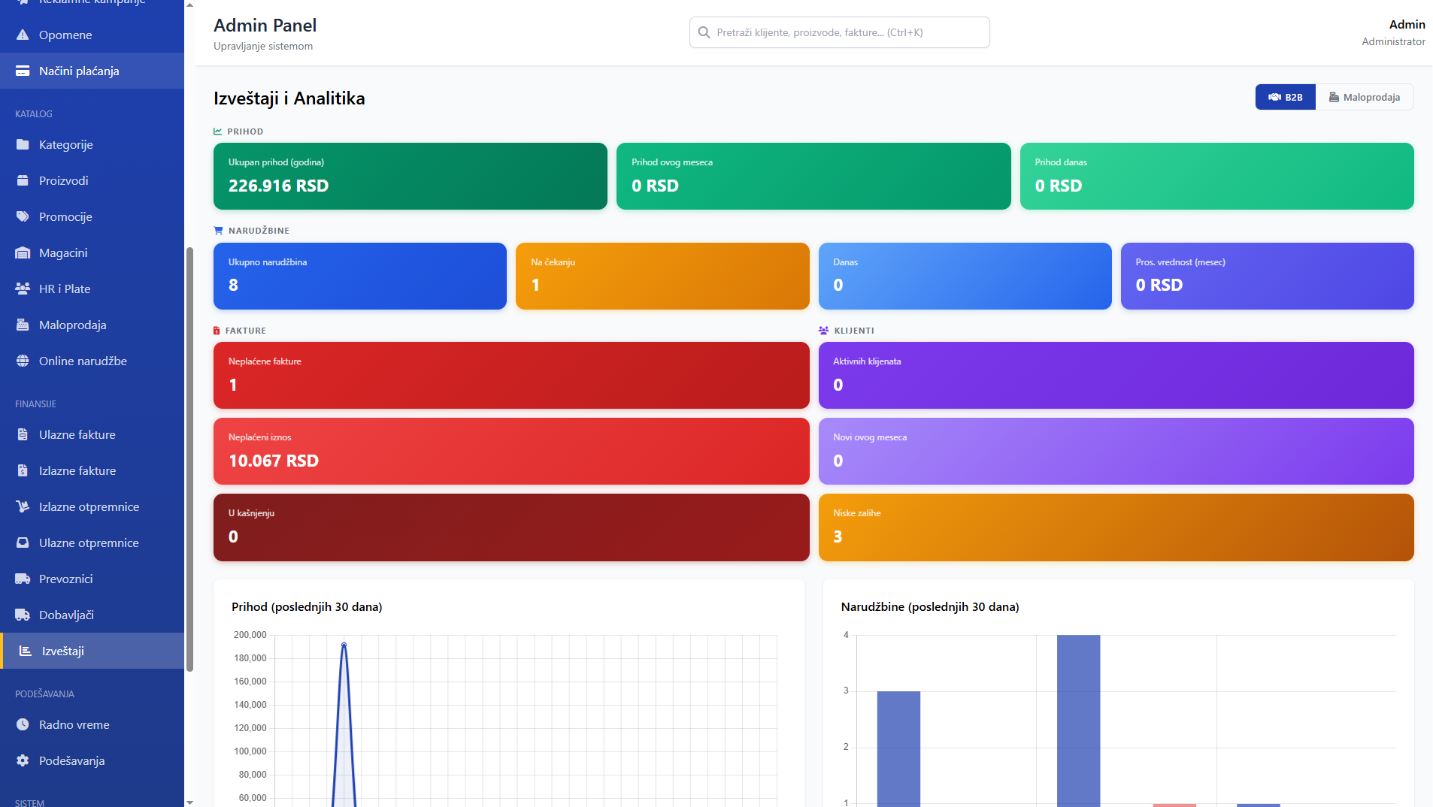Image resolution: width=1433 pixels, height=807 pixels.
Task: Open the Neplaćeni iznos 10.067 RSD card
Action: pos(511,451)
